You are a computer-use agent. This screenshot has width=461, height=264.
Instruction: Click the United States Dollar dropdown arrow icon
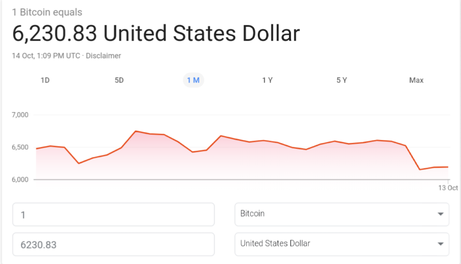coord(440,244)
